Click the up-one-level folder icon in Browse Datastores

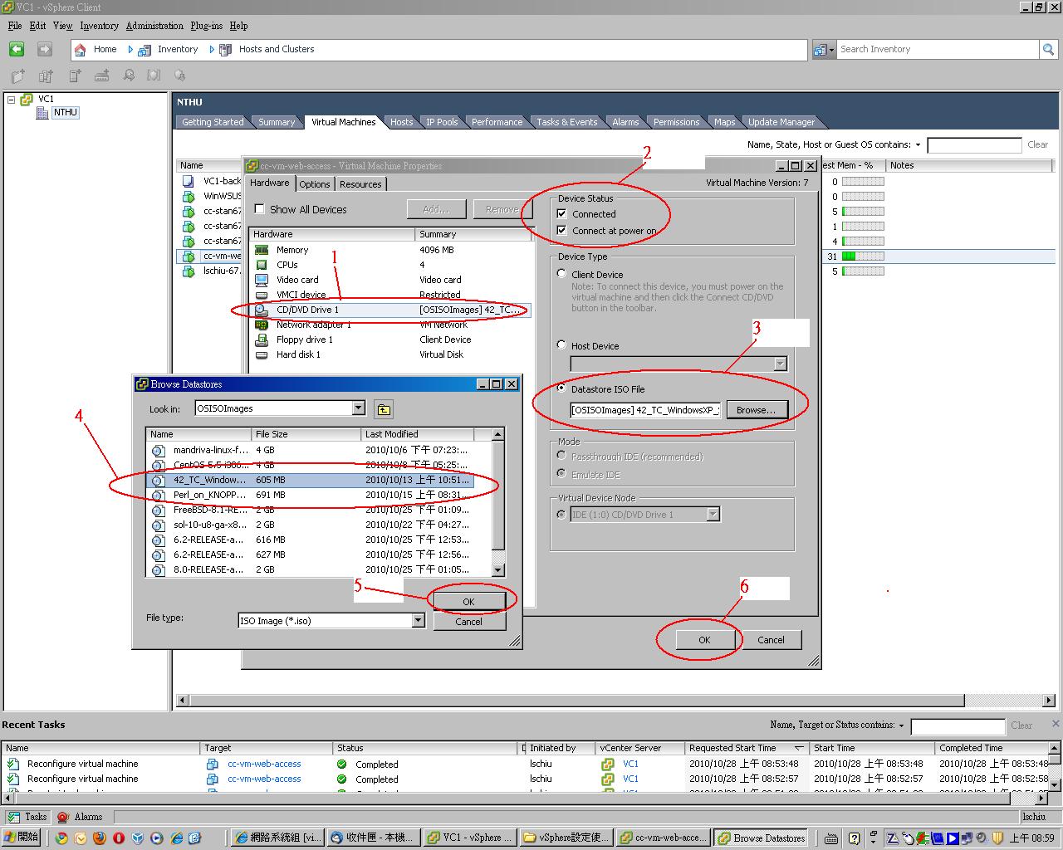pos(383,409)
